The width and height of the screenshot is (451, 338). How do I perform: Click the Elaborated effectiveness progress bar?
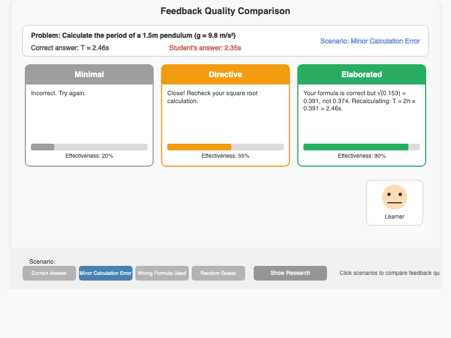(361, 146)
